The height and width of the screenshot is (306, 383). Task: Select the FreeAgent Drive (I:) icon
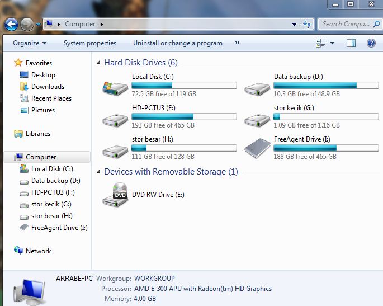[258, 148]
